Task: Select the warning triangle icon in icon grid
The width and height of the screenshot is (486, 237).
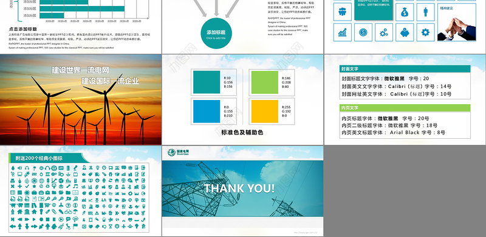Action: point(97,213)
